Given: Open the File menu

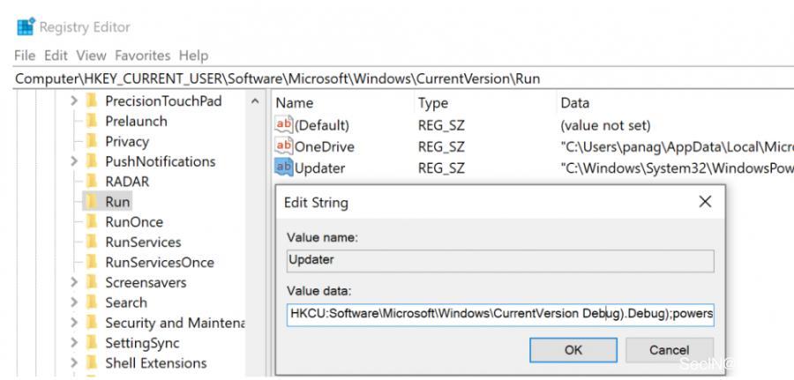Looking at the screenshot, I should [25, 56].
